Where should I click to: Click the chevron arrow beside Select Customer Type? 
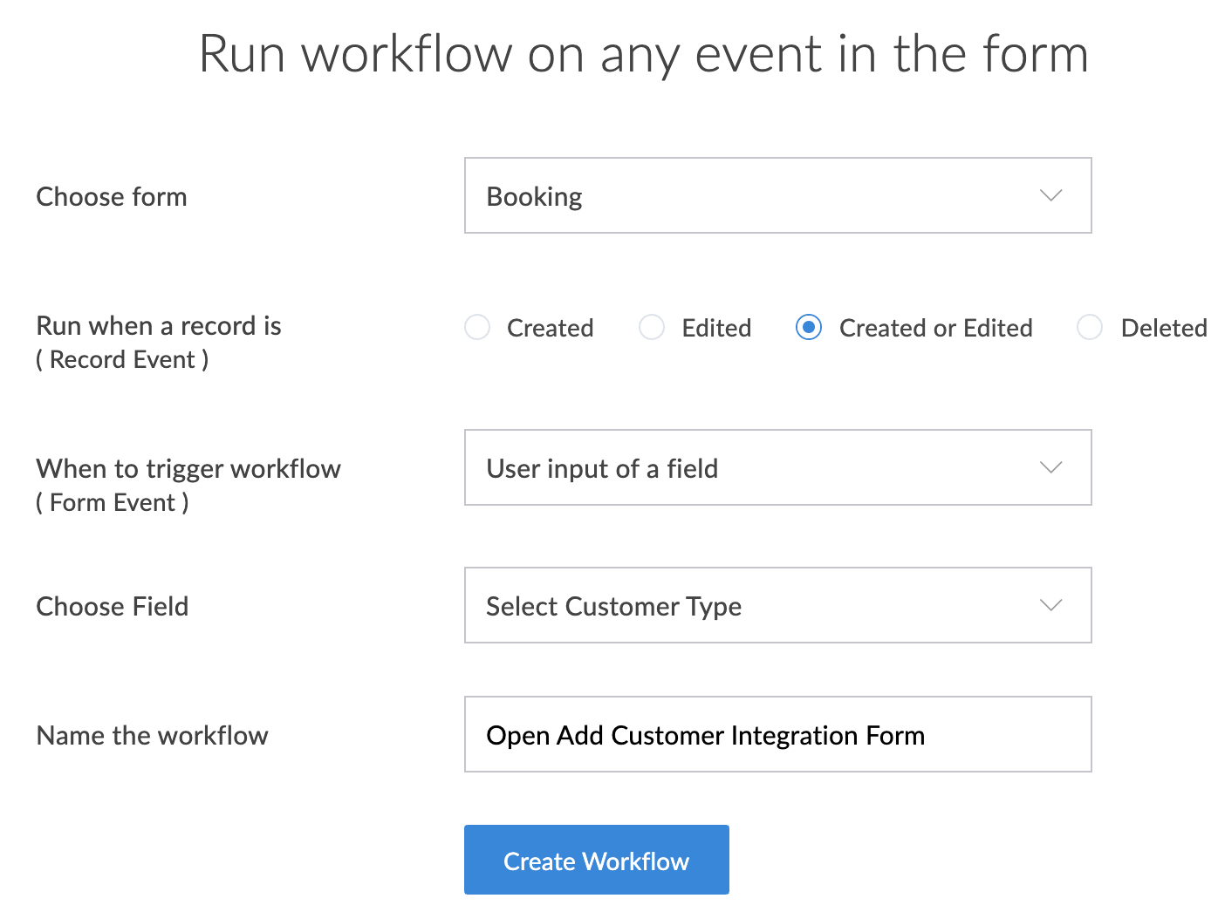coord(1050,605)
